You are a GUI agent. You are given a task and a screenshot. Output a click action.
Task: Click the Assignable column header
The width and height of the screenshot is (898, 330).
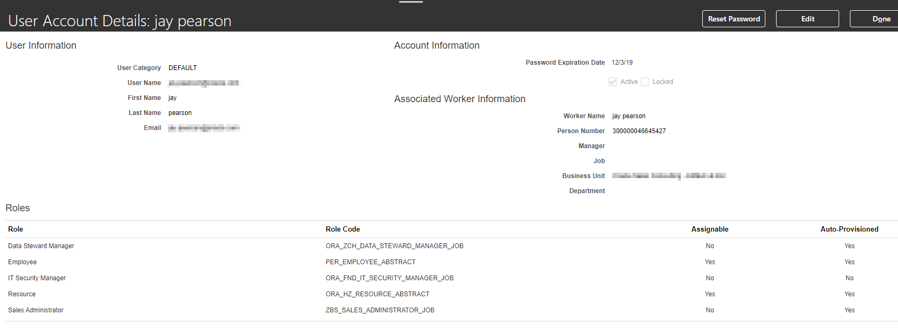click(709, 229)
